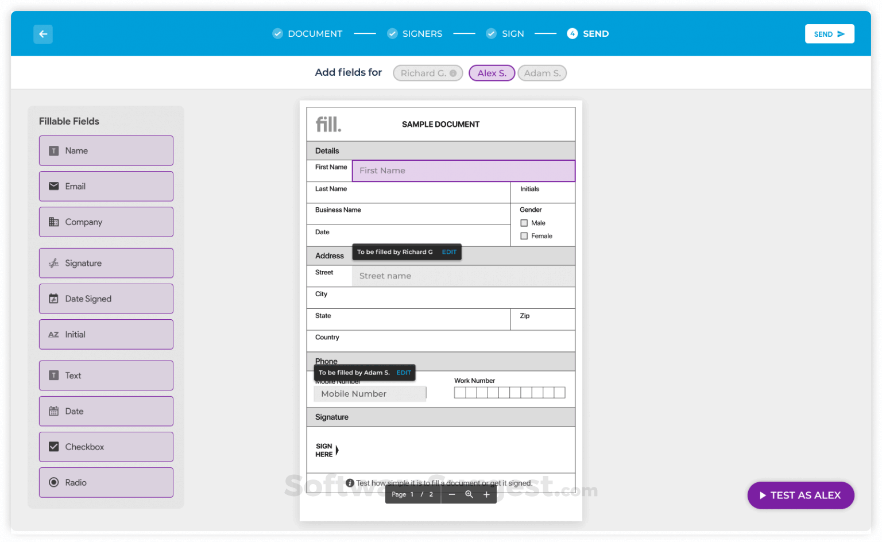The height and width of the screenshot is (542, 882).
Task: Add a Date fillable field
Action: coord(106,411)
